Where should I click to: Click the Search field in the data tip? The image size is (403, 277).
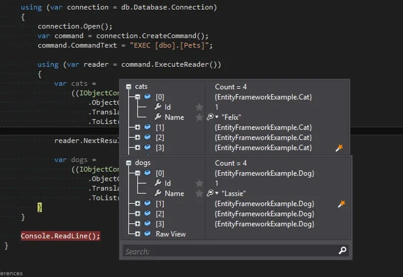pyautogui.click(x=236, y=251)
